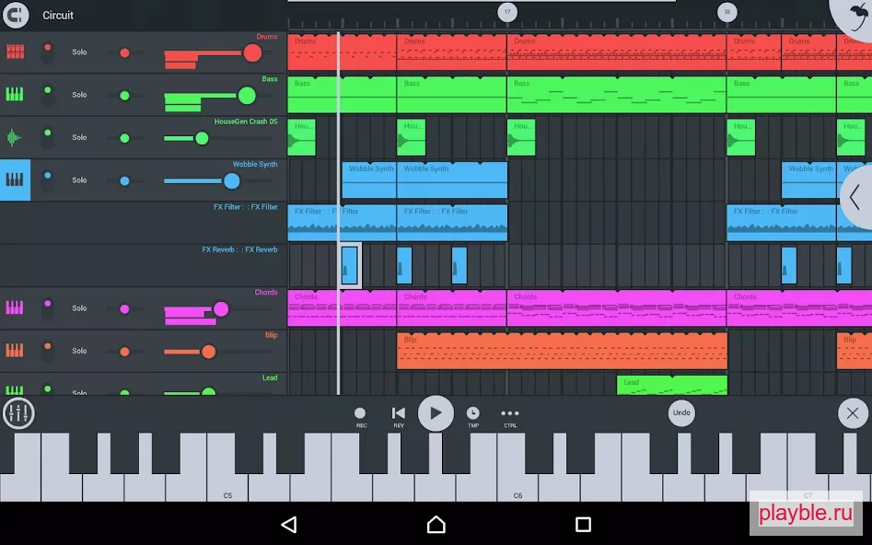Select the first HouseGen Crash clip
Screen dimensions: 872x545
(301, 137)
